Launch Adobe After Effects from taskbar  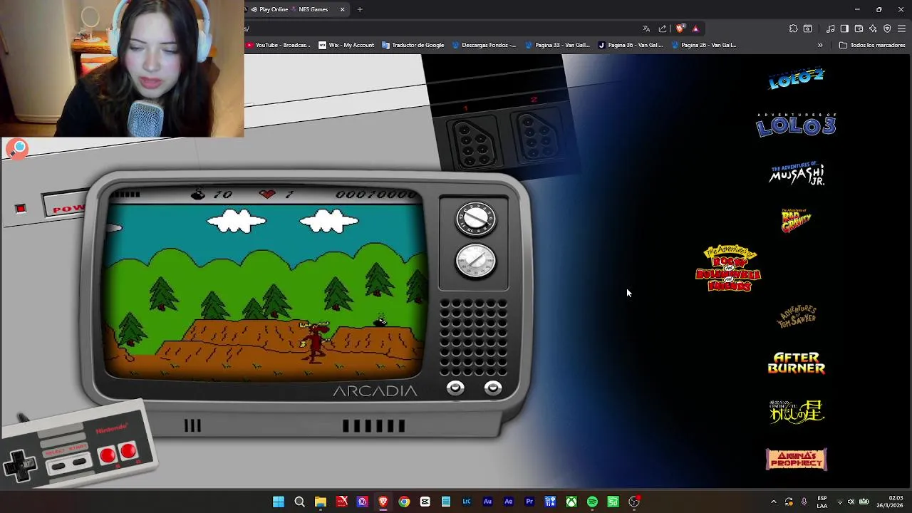509,502
